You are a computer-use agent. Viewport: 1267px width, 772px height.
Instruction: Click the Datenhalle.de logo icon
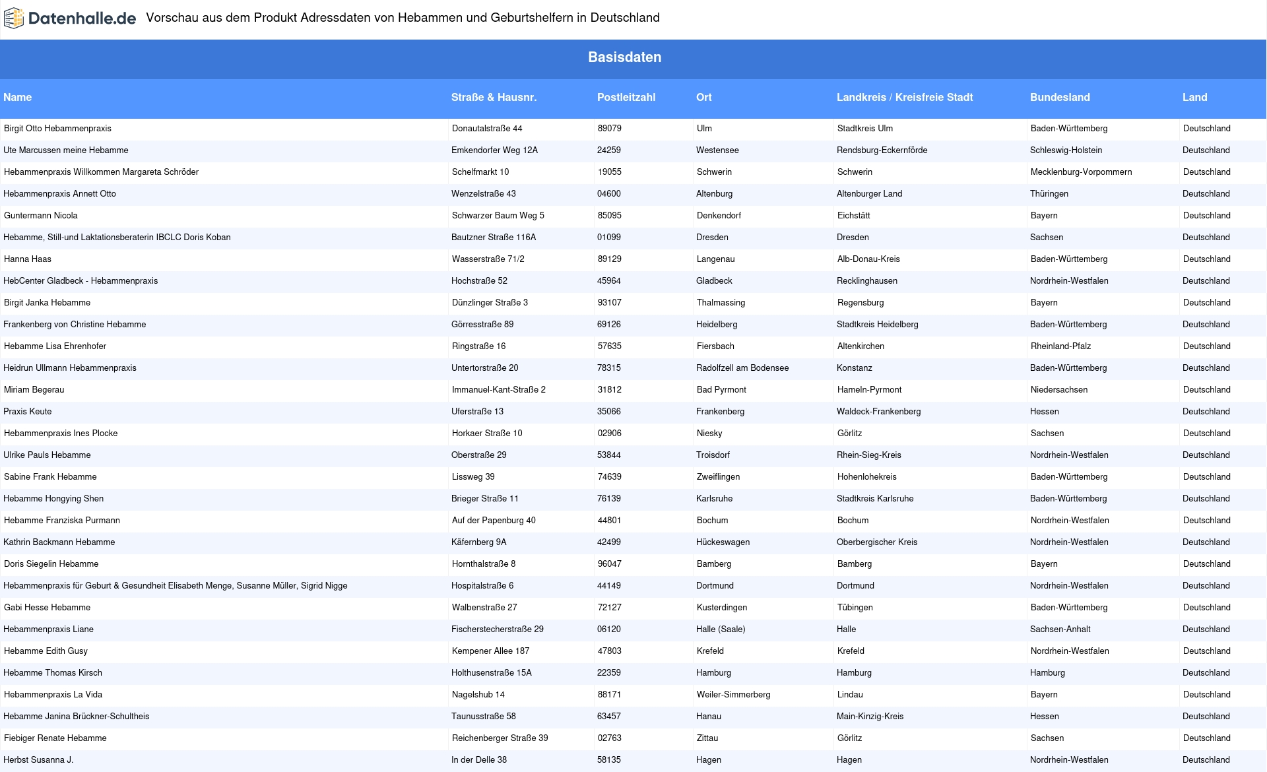click(14, 18)
